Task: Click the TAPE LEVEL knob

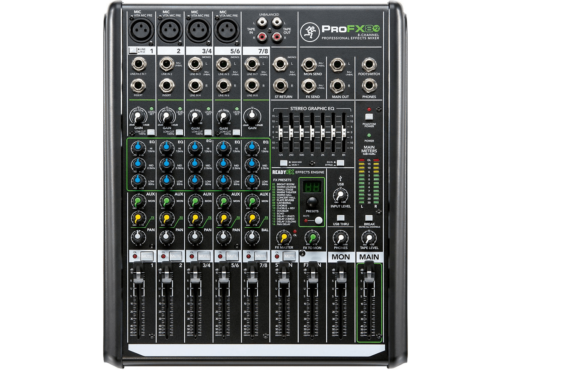Action: [369, 237]
